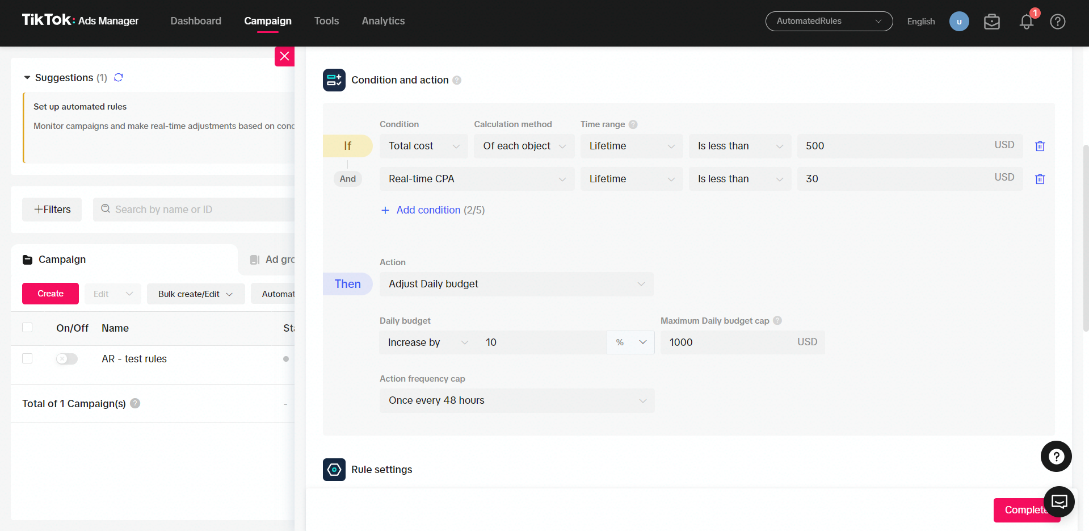The image size is (1089, 531).
Task: Open the chat support bubble
Action: [x=1059, y=501]
